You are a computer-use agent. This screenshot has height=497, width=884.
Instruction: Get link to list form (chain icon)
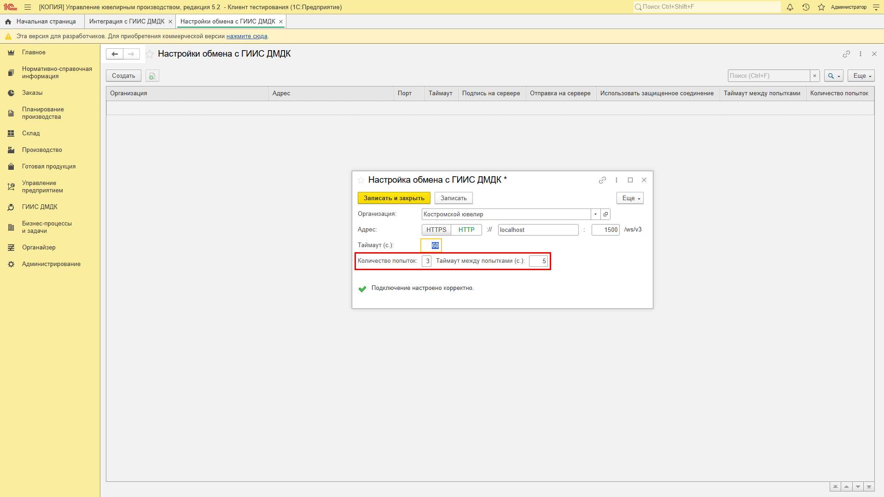click(846, 54)
